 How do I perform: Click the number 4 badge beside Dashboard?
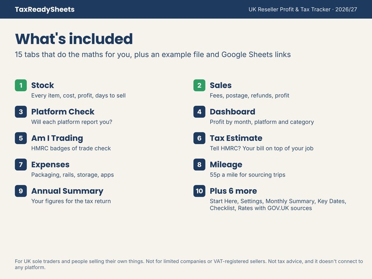click(x=199, y=112)
